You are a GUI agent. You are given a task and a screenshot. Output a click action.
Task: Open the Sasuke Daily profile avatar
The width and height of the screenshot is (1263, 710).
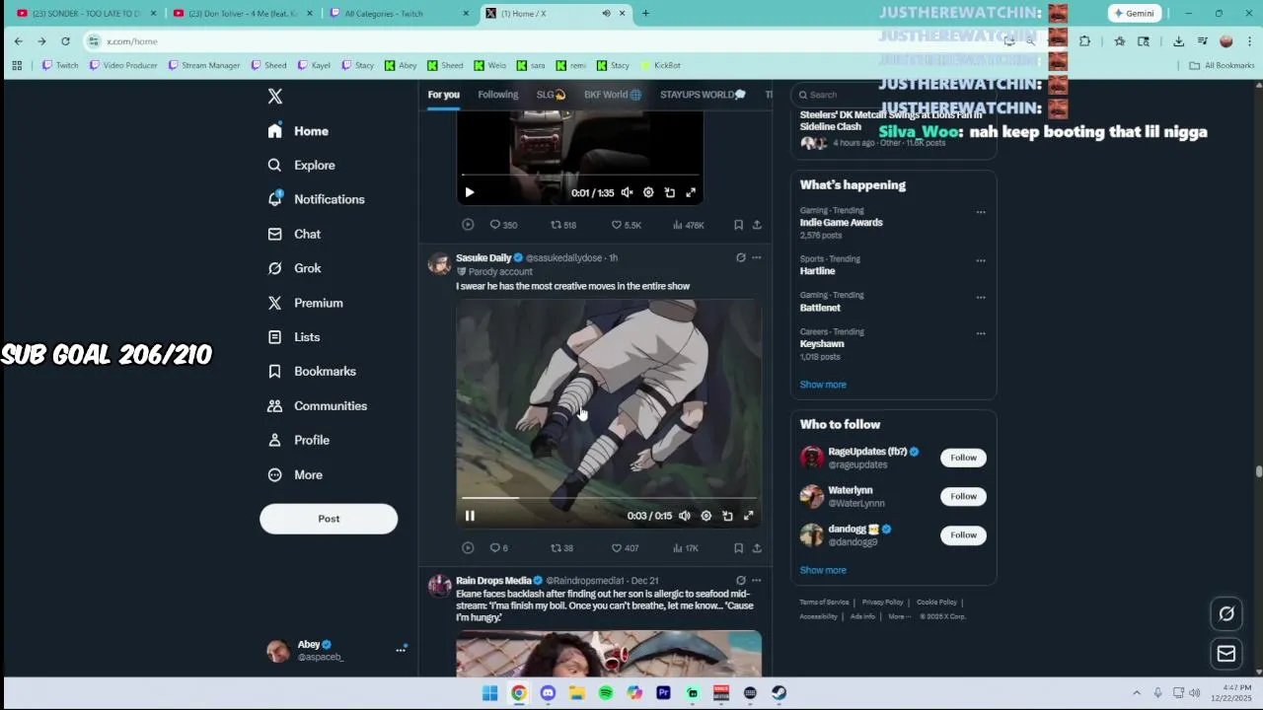[439, 264]
